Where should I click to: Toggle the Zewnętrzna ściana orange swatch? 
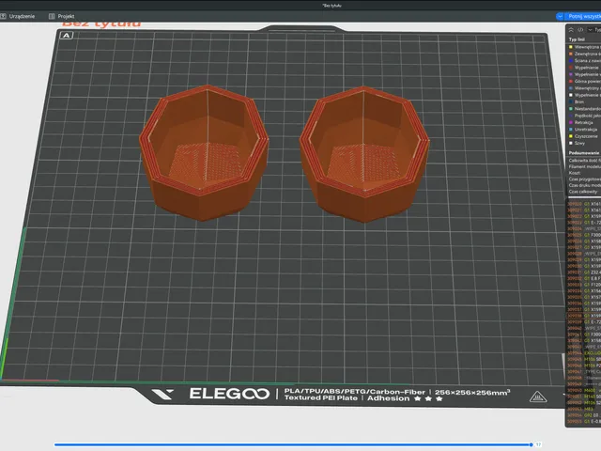570,54
